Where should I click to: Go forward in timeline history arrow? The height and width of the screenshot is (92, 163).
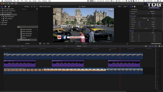click(96, 46)
